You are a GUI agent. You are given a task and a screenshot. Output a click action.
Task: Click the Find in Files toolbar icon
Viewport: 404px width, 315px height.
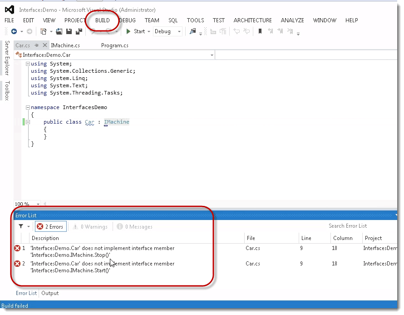coord(192,31)
